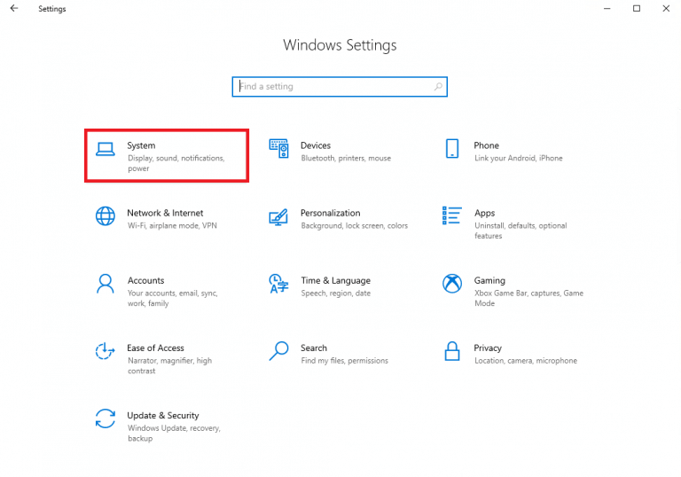The height and width of the screenshot is (477, 681).
Task: Click the Accounts person icon
Action: [106, 284]
